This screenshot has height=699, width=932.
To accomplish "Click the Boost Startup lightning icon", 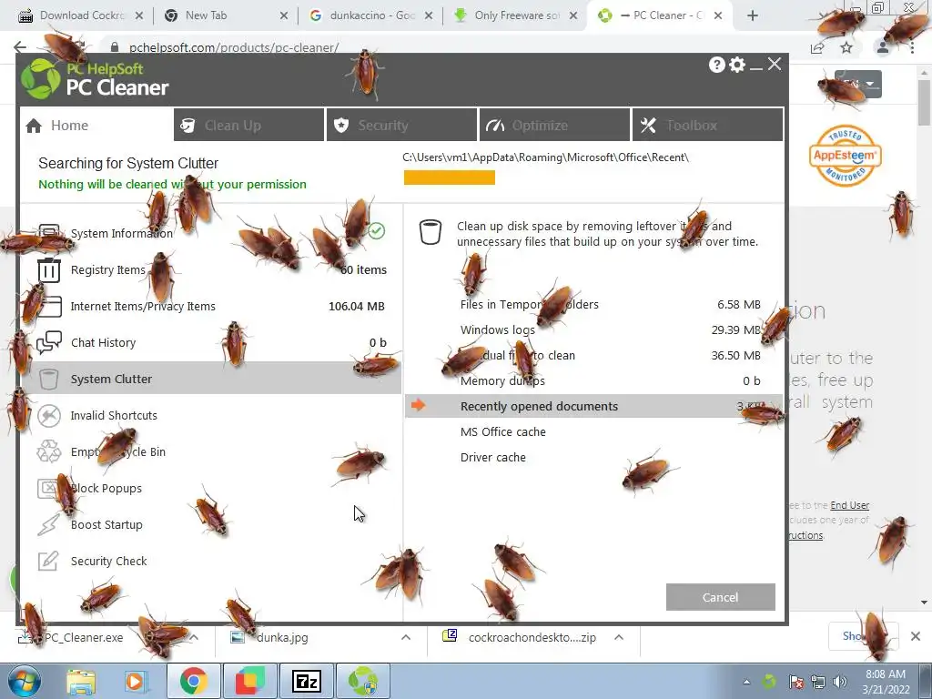I will 49,525.
